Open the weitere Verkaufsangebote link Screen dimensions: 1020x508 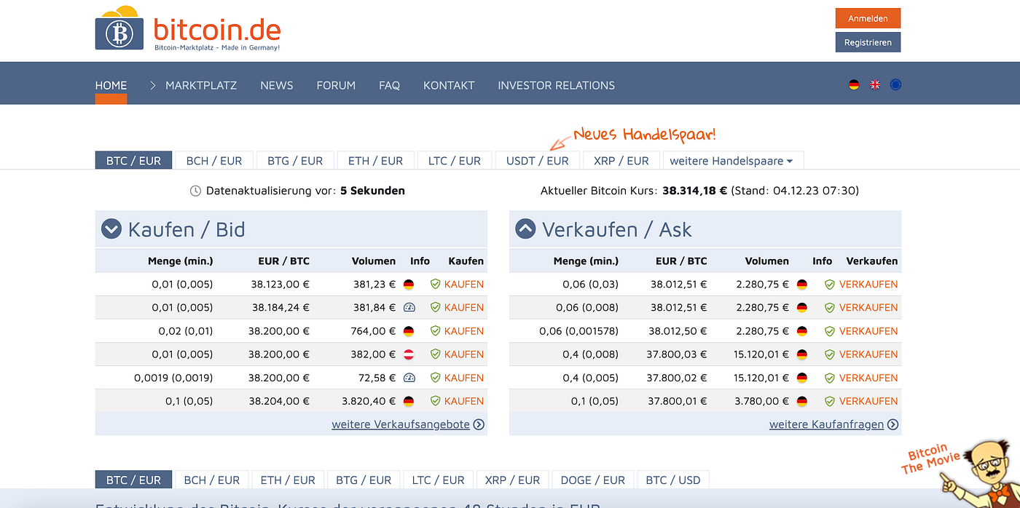click(x=401, y=424)
